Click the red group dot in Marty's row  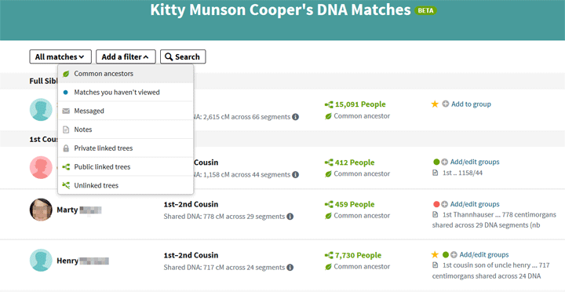tap(436, 204)
